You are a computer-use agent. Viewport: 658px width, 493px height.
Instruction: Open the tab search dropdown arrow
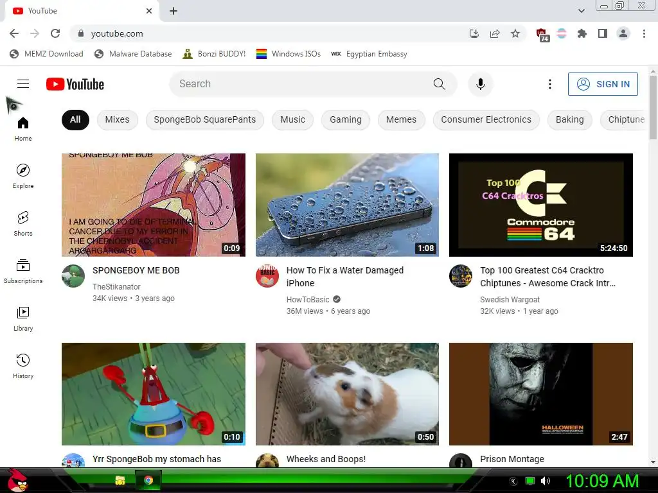pos(581,11)
